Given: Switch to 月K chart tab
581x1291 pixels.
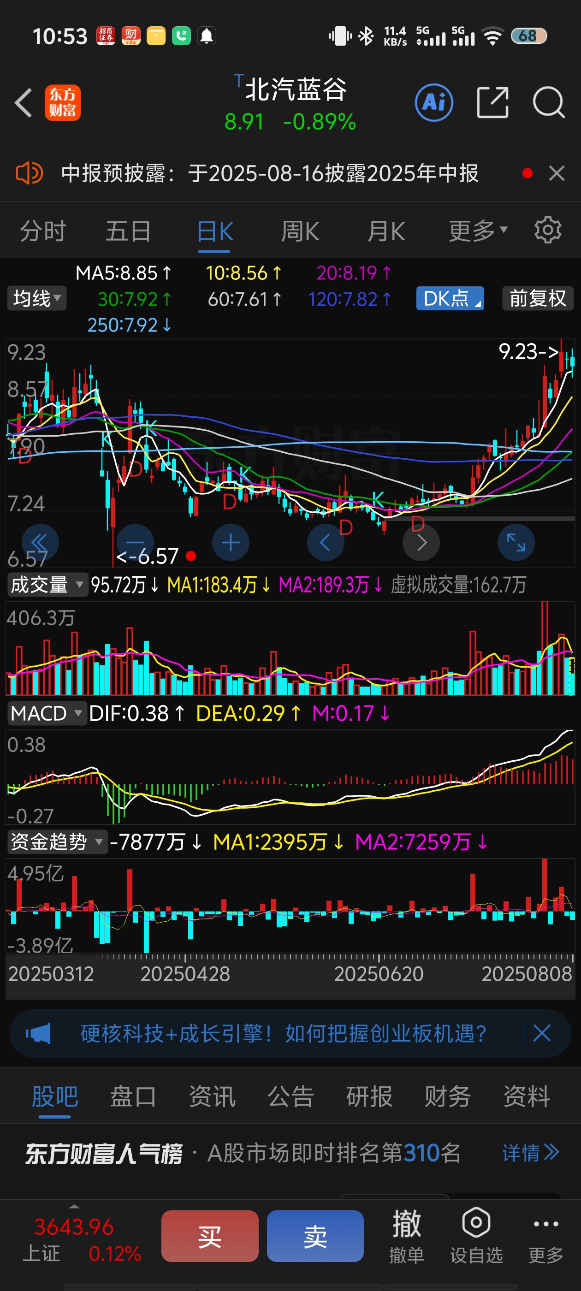Looking at the screenshot, I should pos(386,231).
